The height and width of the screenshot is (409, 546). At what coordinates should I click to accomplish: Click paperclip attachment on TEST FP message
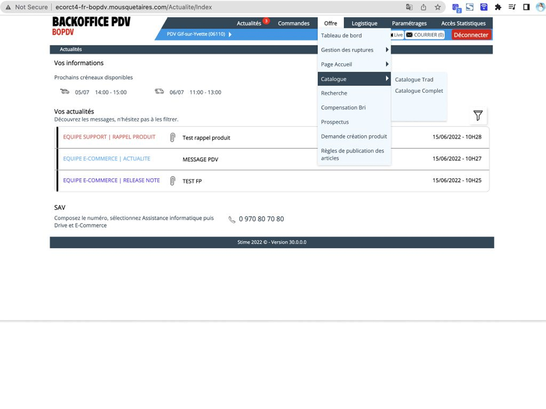click(173, 181)
